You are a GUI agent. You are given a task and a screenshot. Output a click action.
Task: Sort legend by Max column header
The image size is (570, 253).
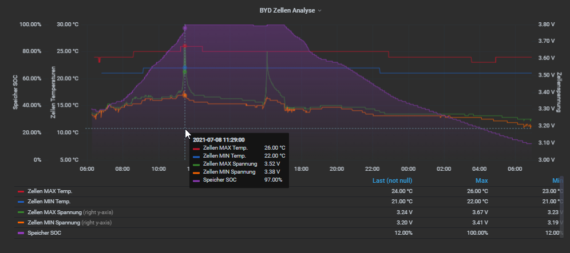coord(482,180)
